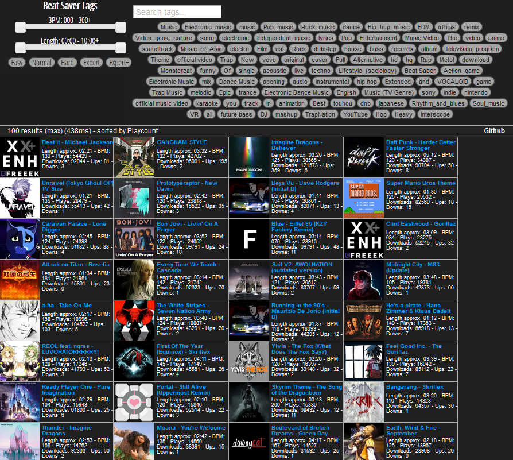Open Super Mario Bros Theme link
Image resolution: width=513 pixels, height=460 pixels.
point(421,183)
